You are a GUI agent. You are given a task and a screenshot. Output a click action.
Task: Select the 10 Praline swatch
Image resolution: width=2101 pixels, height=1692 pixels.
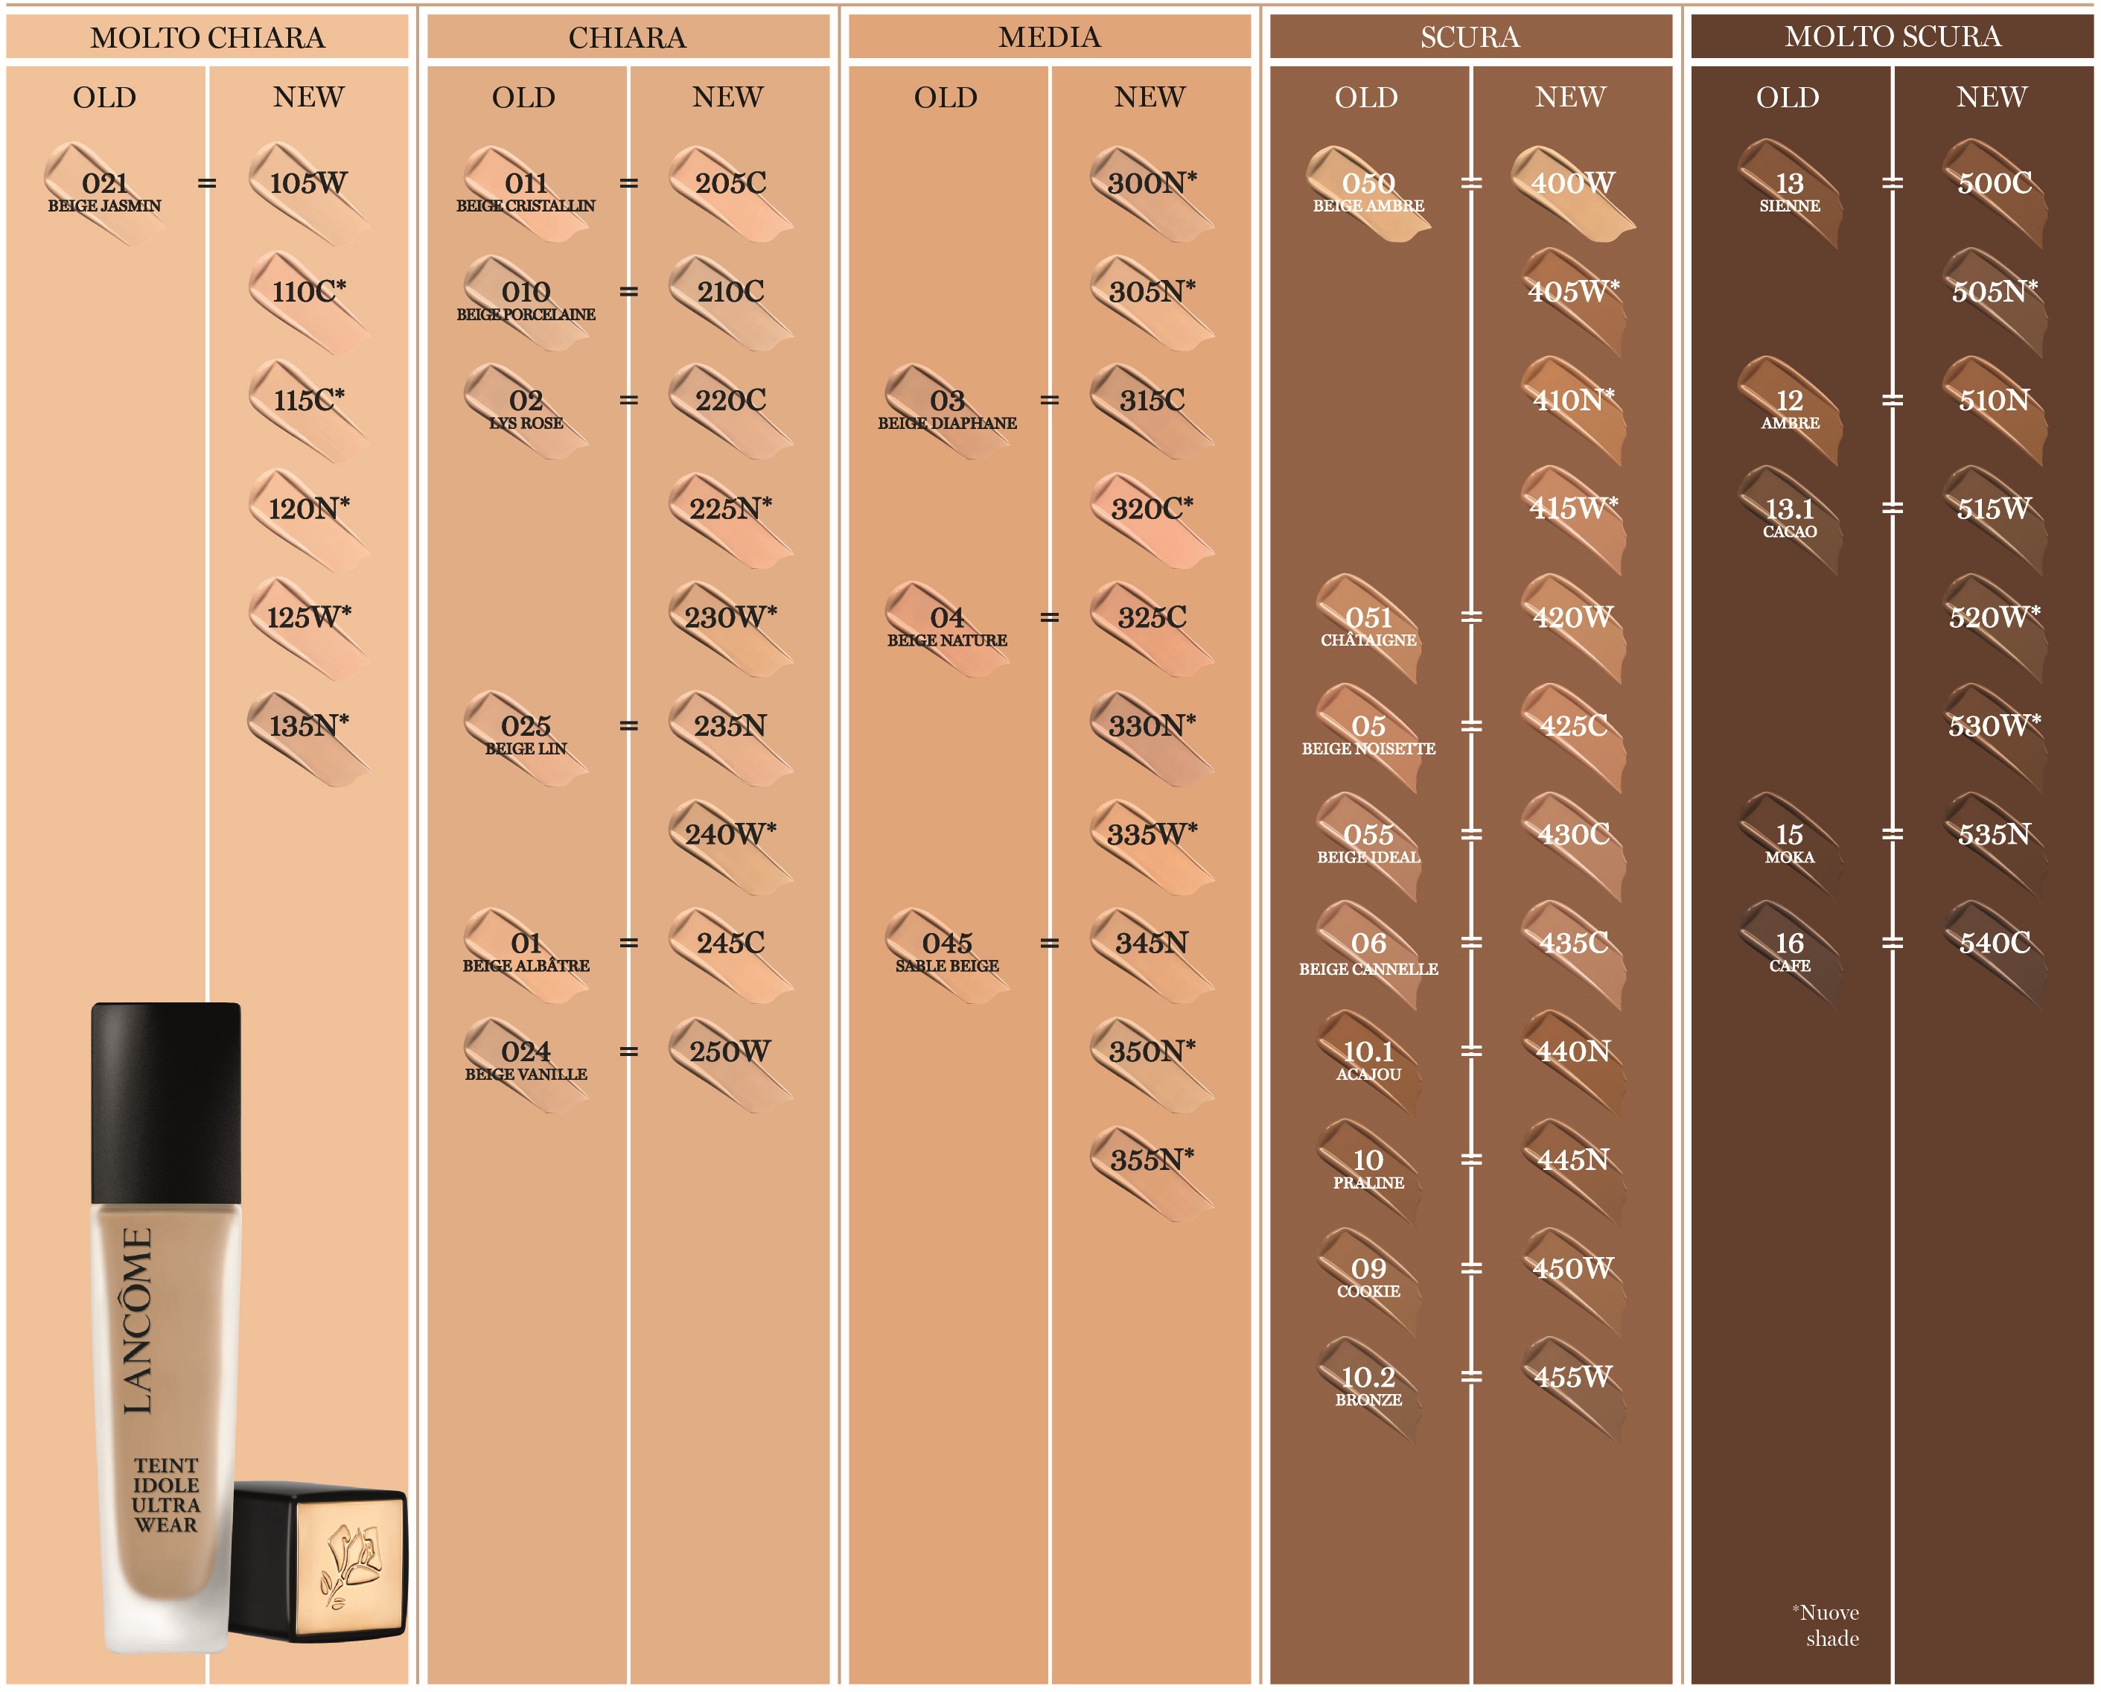[x=1369, y=1172]
